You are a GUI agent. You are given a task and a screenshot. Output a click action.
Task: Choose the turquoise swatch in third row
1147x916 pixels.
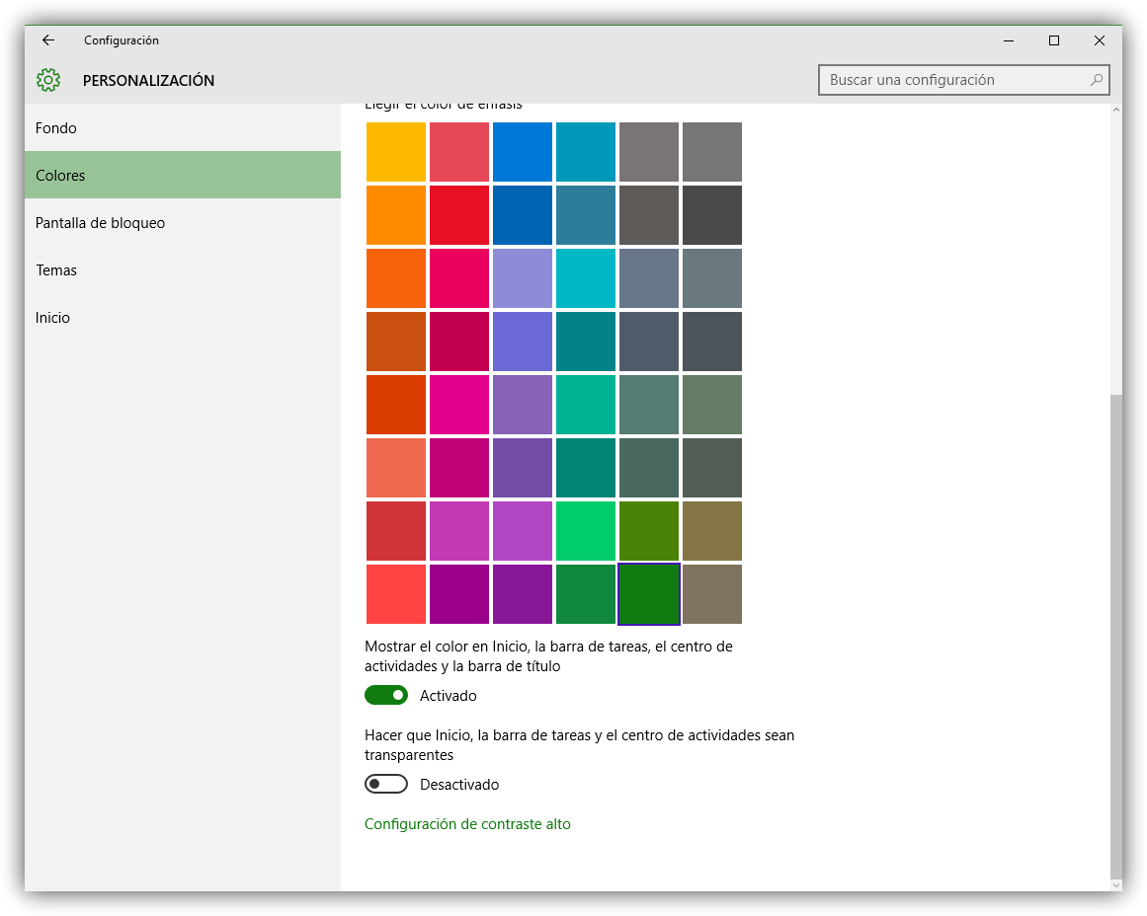click(586, 278)
